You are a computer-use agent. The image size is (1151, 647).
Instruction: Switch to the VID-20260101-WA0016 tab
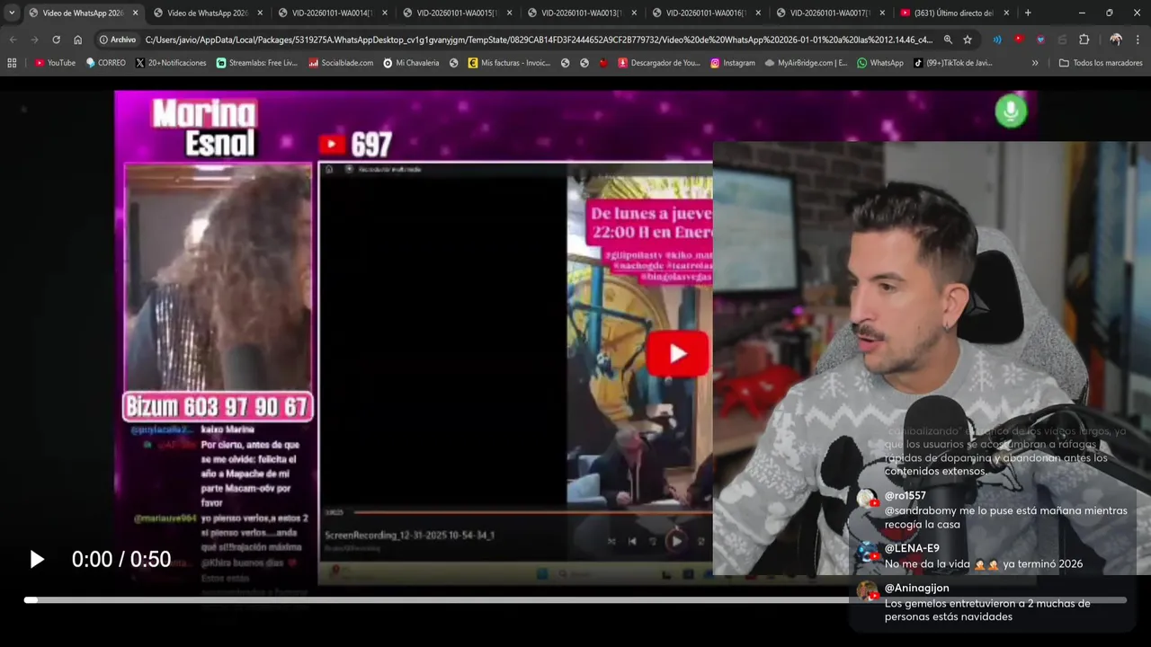tap(707, 13)
